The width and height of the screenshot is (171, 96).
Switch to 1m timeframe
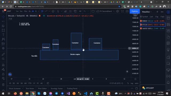(17, 11)
